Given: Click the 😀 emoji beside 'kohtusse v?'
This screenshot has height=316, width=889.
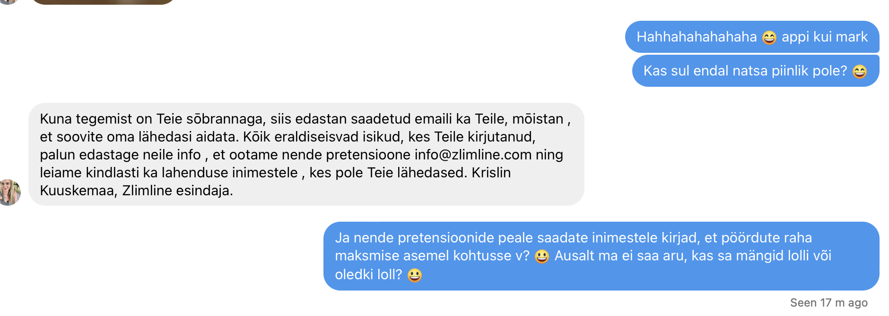Looking at the screenshot, I should (542, 256).
